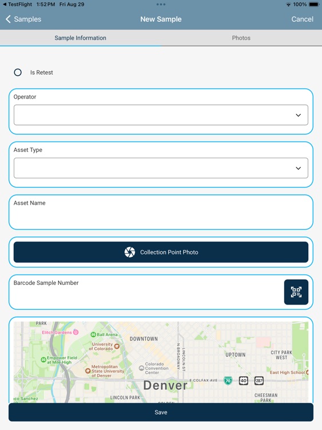The width and height of the screenshot is (322, 430).
Task: Tap the Metropolitan State University marker
Action: pos(88,371)
